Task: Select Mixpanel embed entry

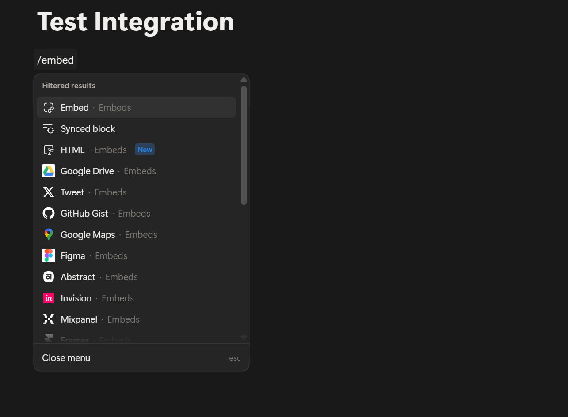Action: point(137,319)
